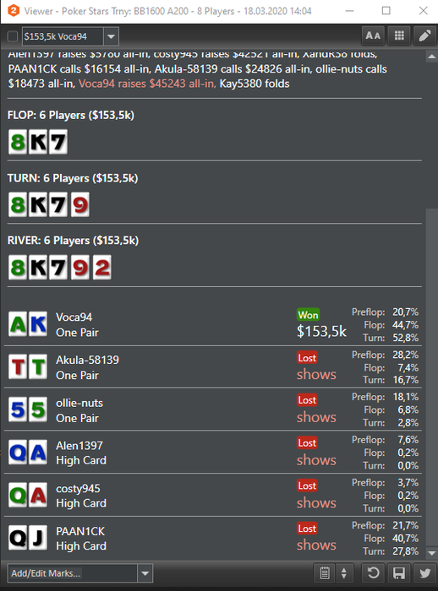
Task: Open the grid layout icon
Action: pyautogui.click(x=399, y=35)
